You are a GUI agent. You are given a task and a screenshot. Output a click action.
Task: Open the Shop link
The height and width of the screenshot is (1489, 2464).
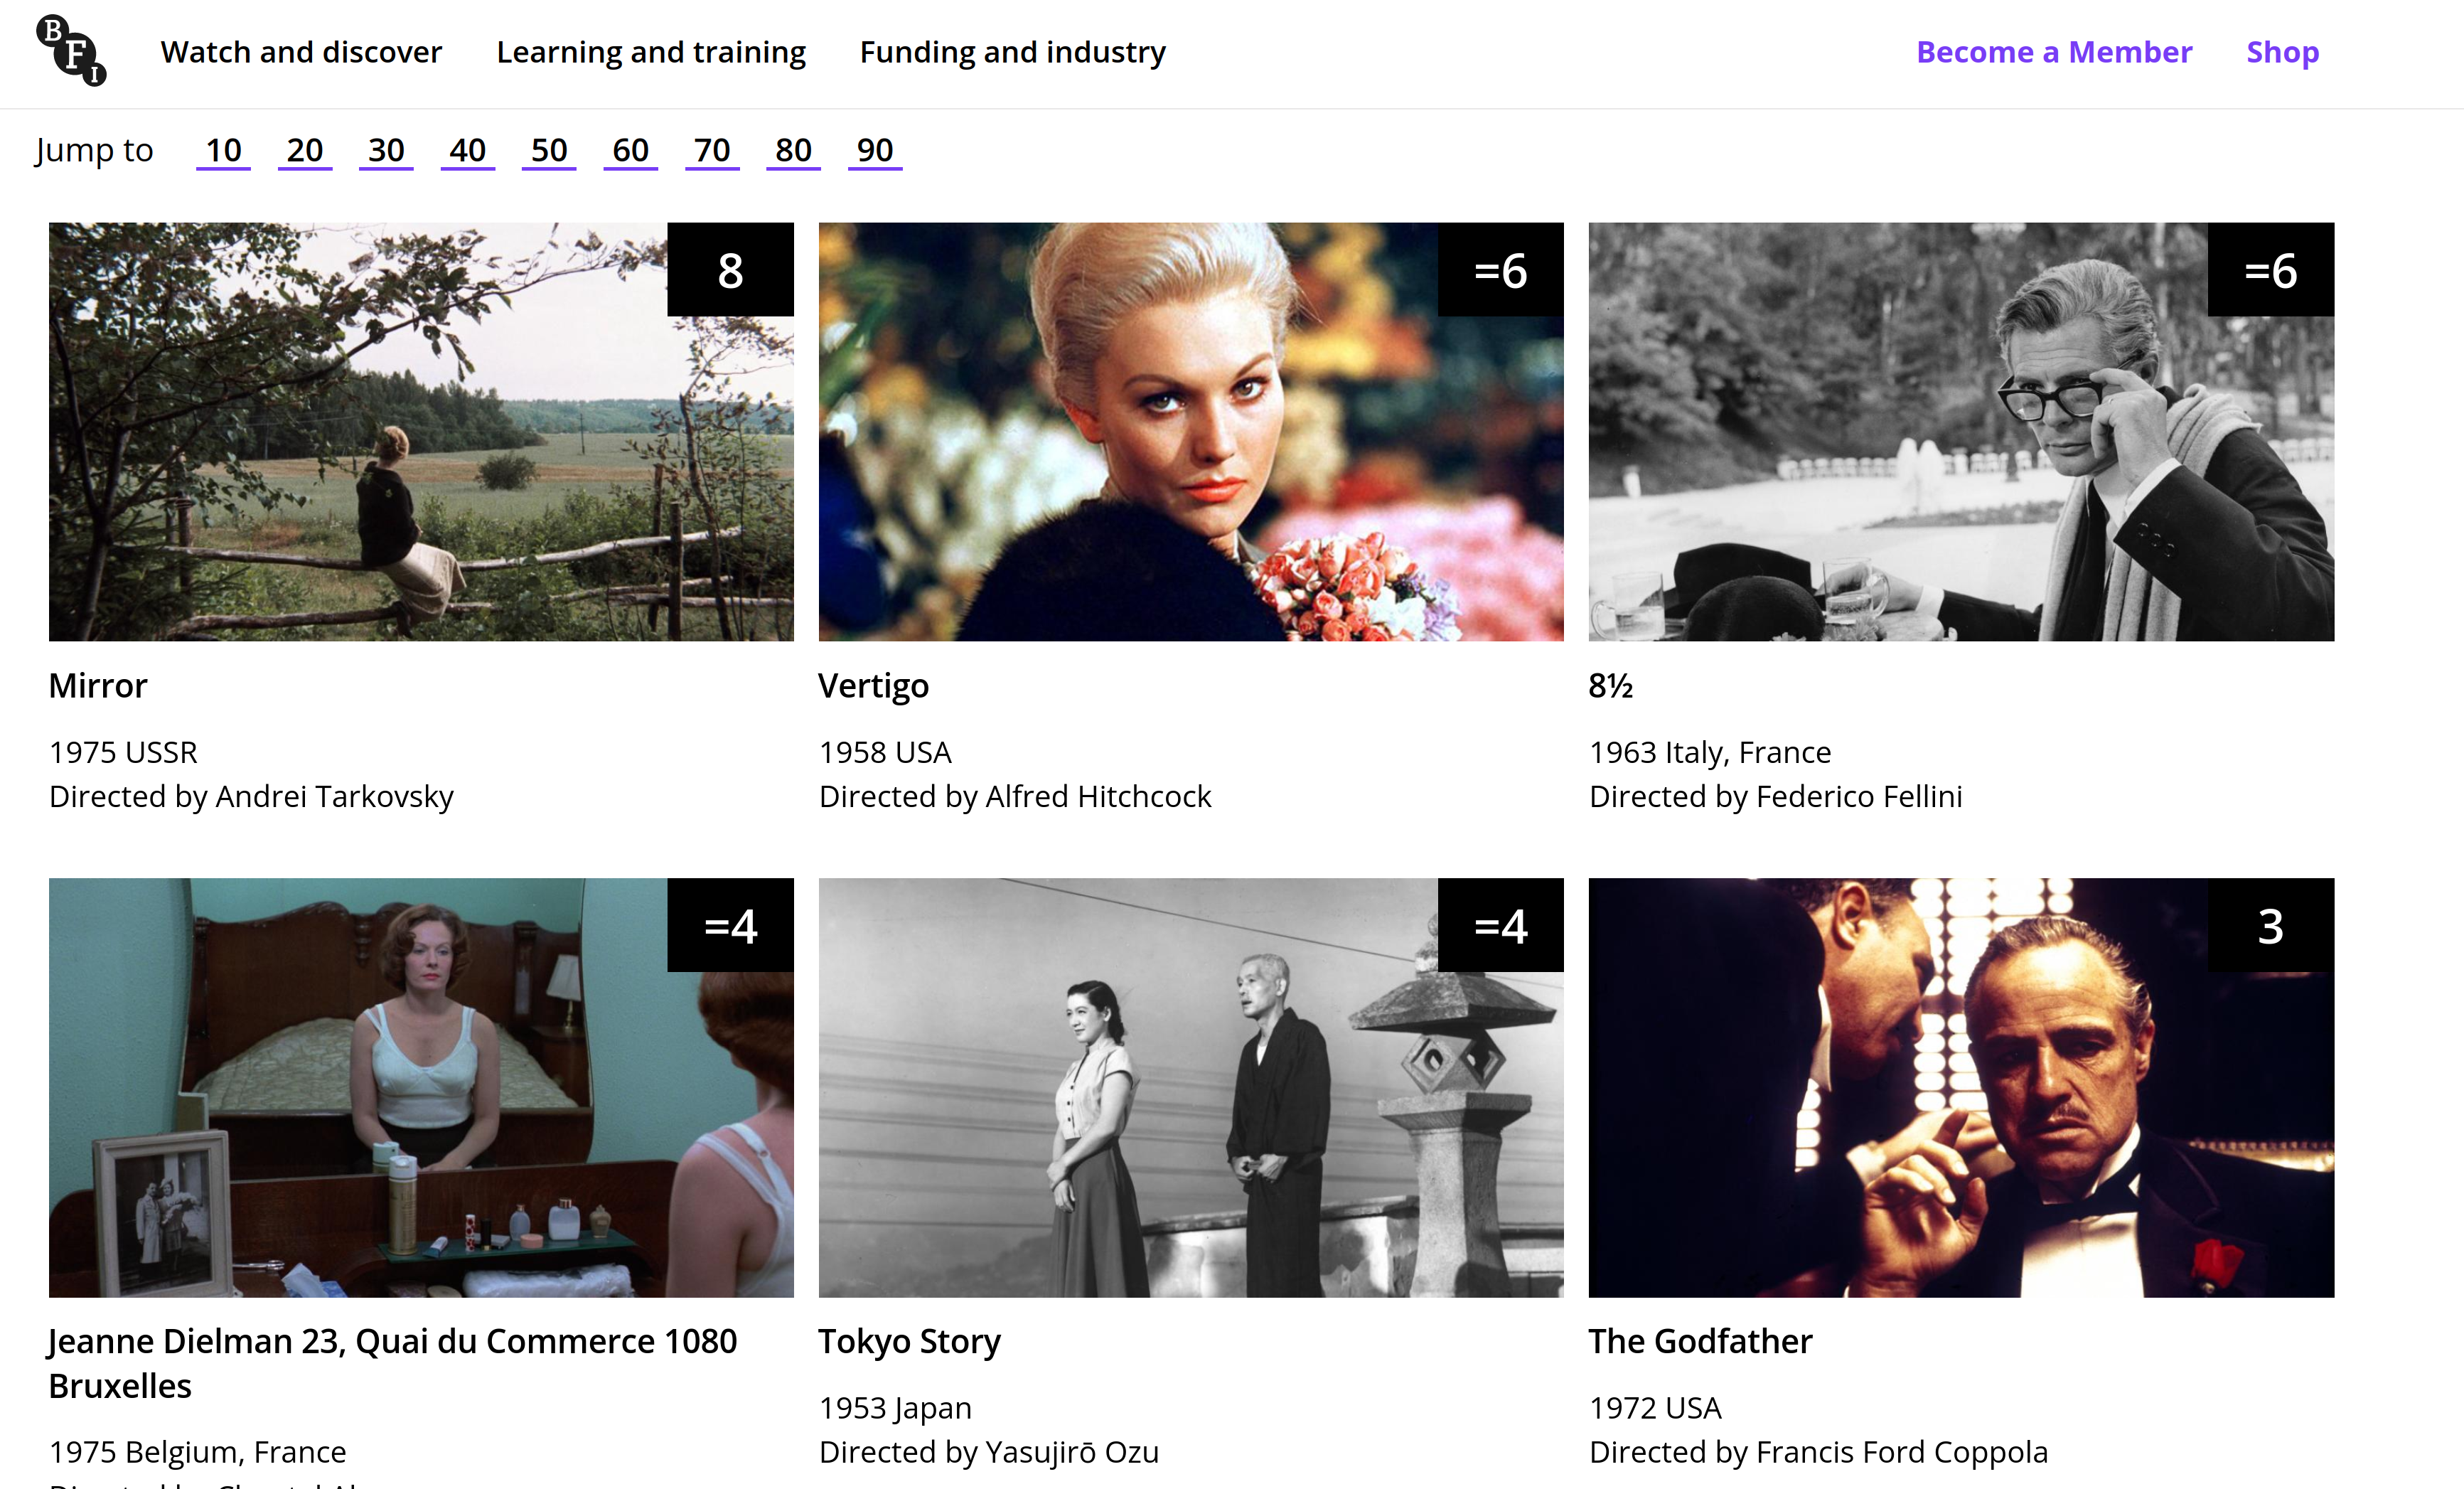[2282, 52]
